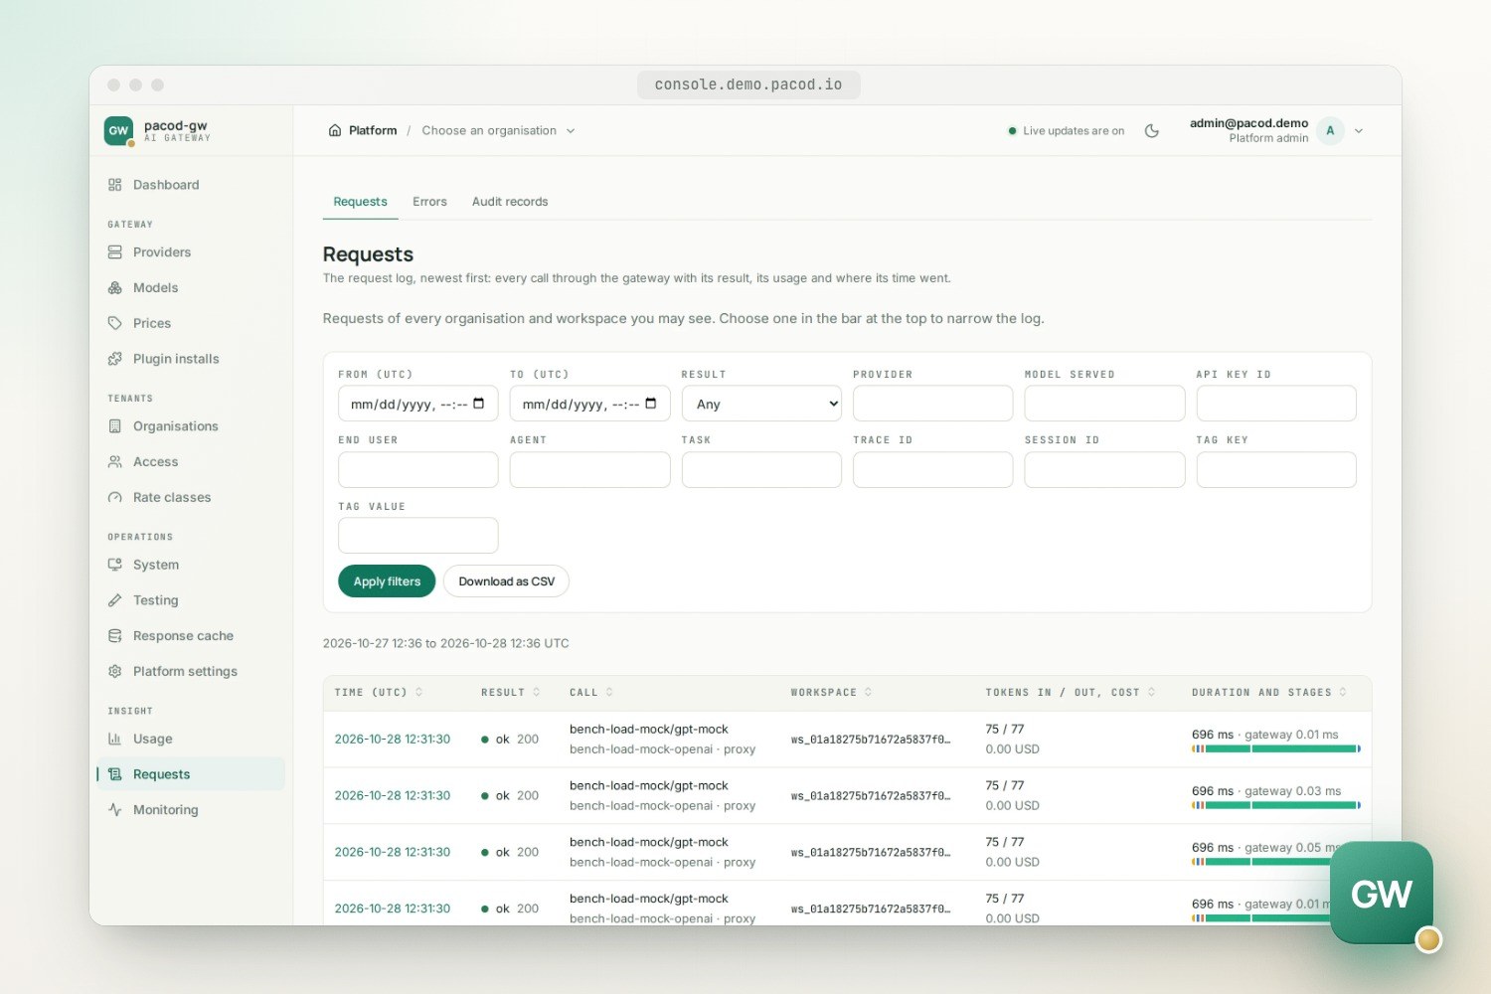Viewport: 1491px width, 994px height.
Task: Switch to the Audit records tab
Action: pyautogui.click(x=510, y=202)
